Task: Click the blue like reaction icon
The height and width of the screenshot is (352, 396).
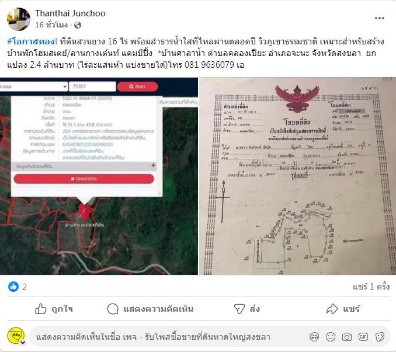Action: click(13, 287)
